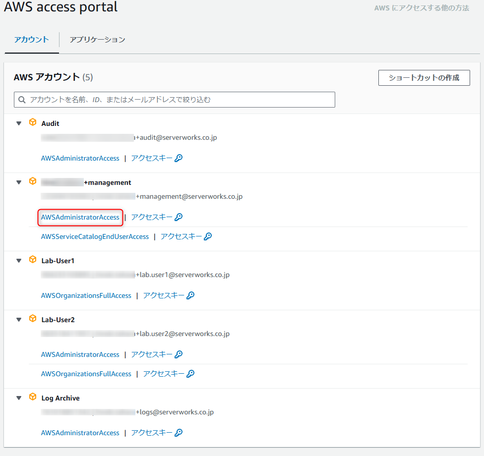
Task: Collapse the Log Archive account section
Action: (x=19, y=398)
